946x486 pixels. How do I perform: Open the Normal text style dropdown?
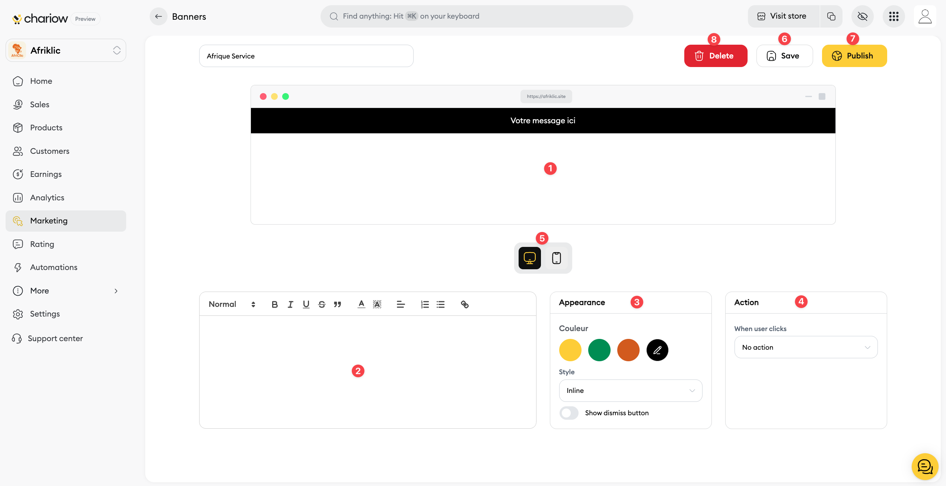pos(232,304)
